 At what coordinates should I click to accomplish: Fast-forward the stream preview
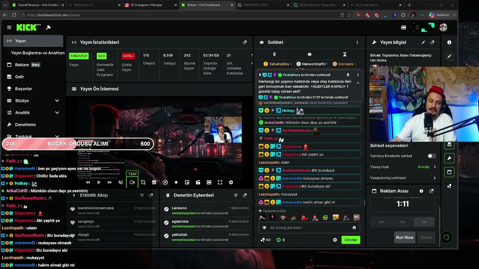click(110, 182)
